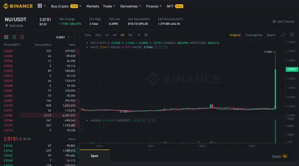Change order book decimal precision 0.0001

pyautogui.click(x=62, y=37)
